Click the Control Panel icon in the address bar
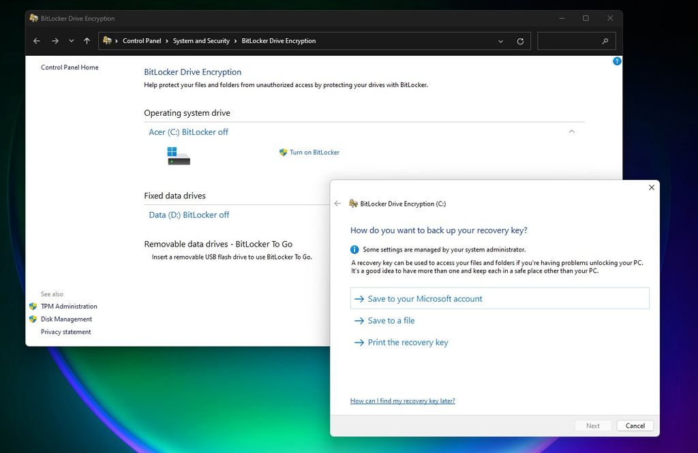698x453 pixels. [x=107, y=41]
